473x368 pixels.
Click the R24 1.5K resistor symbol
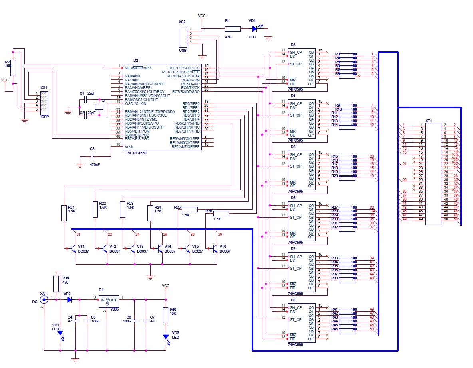[150, 213]
